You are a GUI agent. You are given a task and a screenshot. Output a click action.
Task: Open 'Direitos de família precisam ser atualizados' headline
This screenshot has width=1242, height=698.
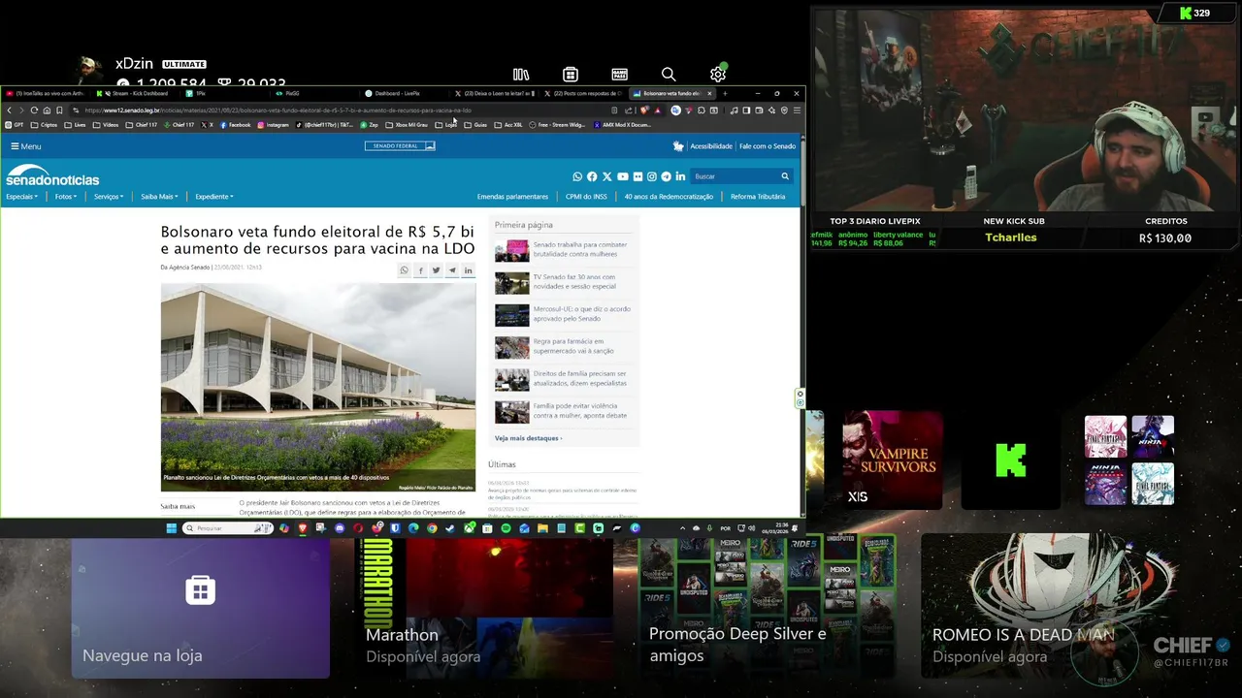click(x=579, y=378)
